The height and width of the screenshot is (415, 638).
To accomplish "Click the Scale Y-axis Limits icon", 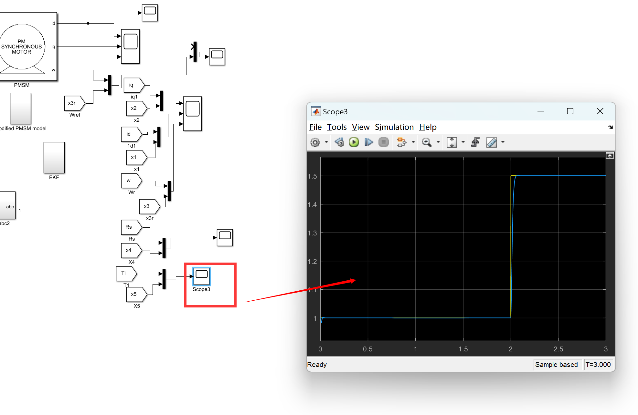I will coord(452,142).
